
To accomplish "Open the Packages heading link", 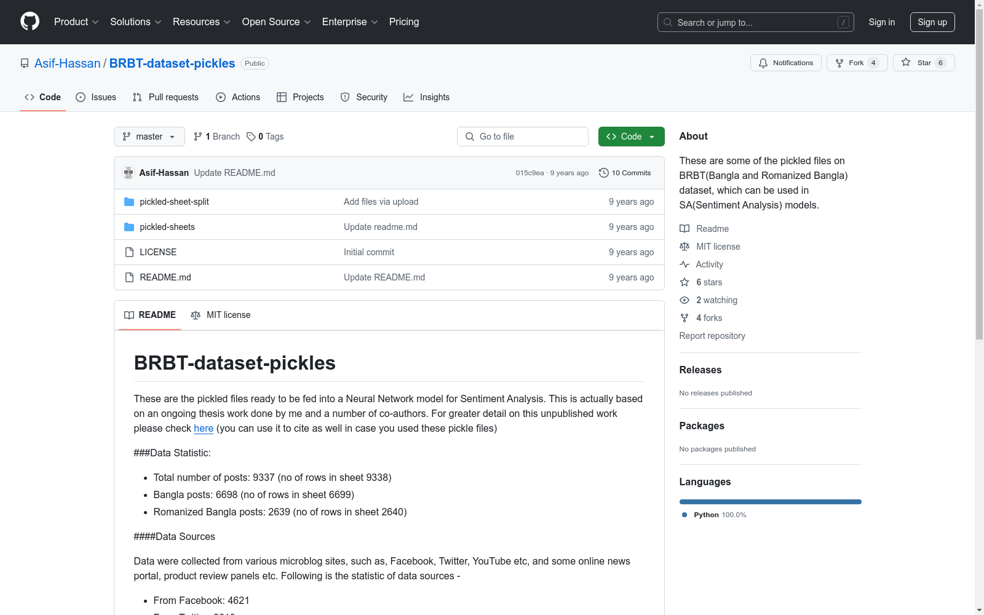I will click(x=702, y=426).
